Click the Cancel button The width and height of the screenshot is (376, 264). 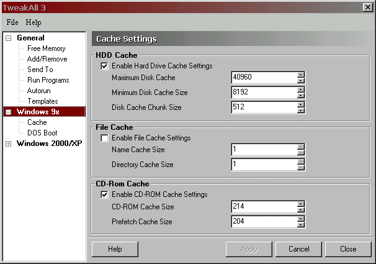click(x=298, y=249)
